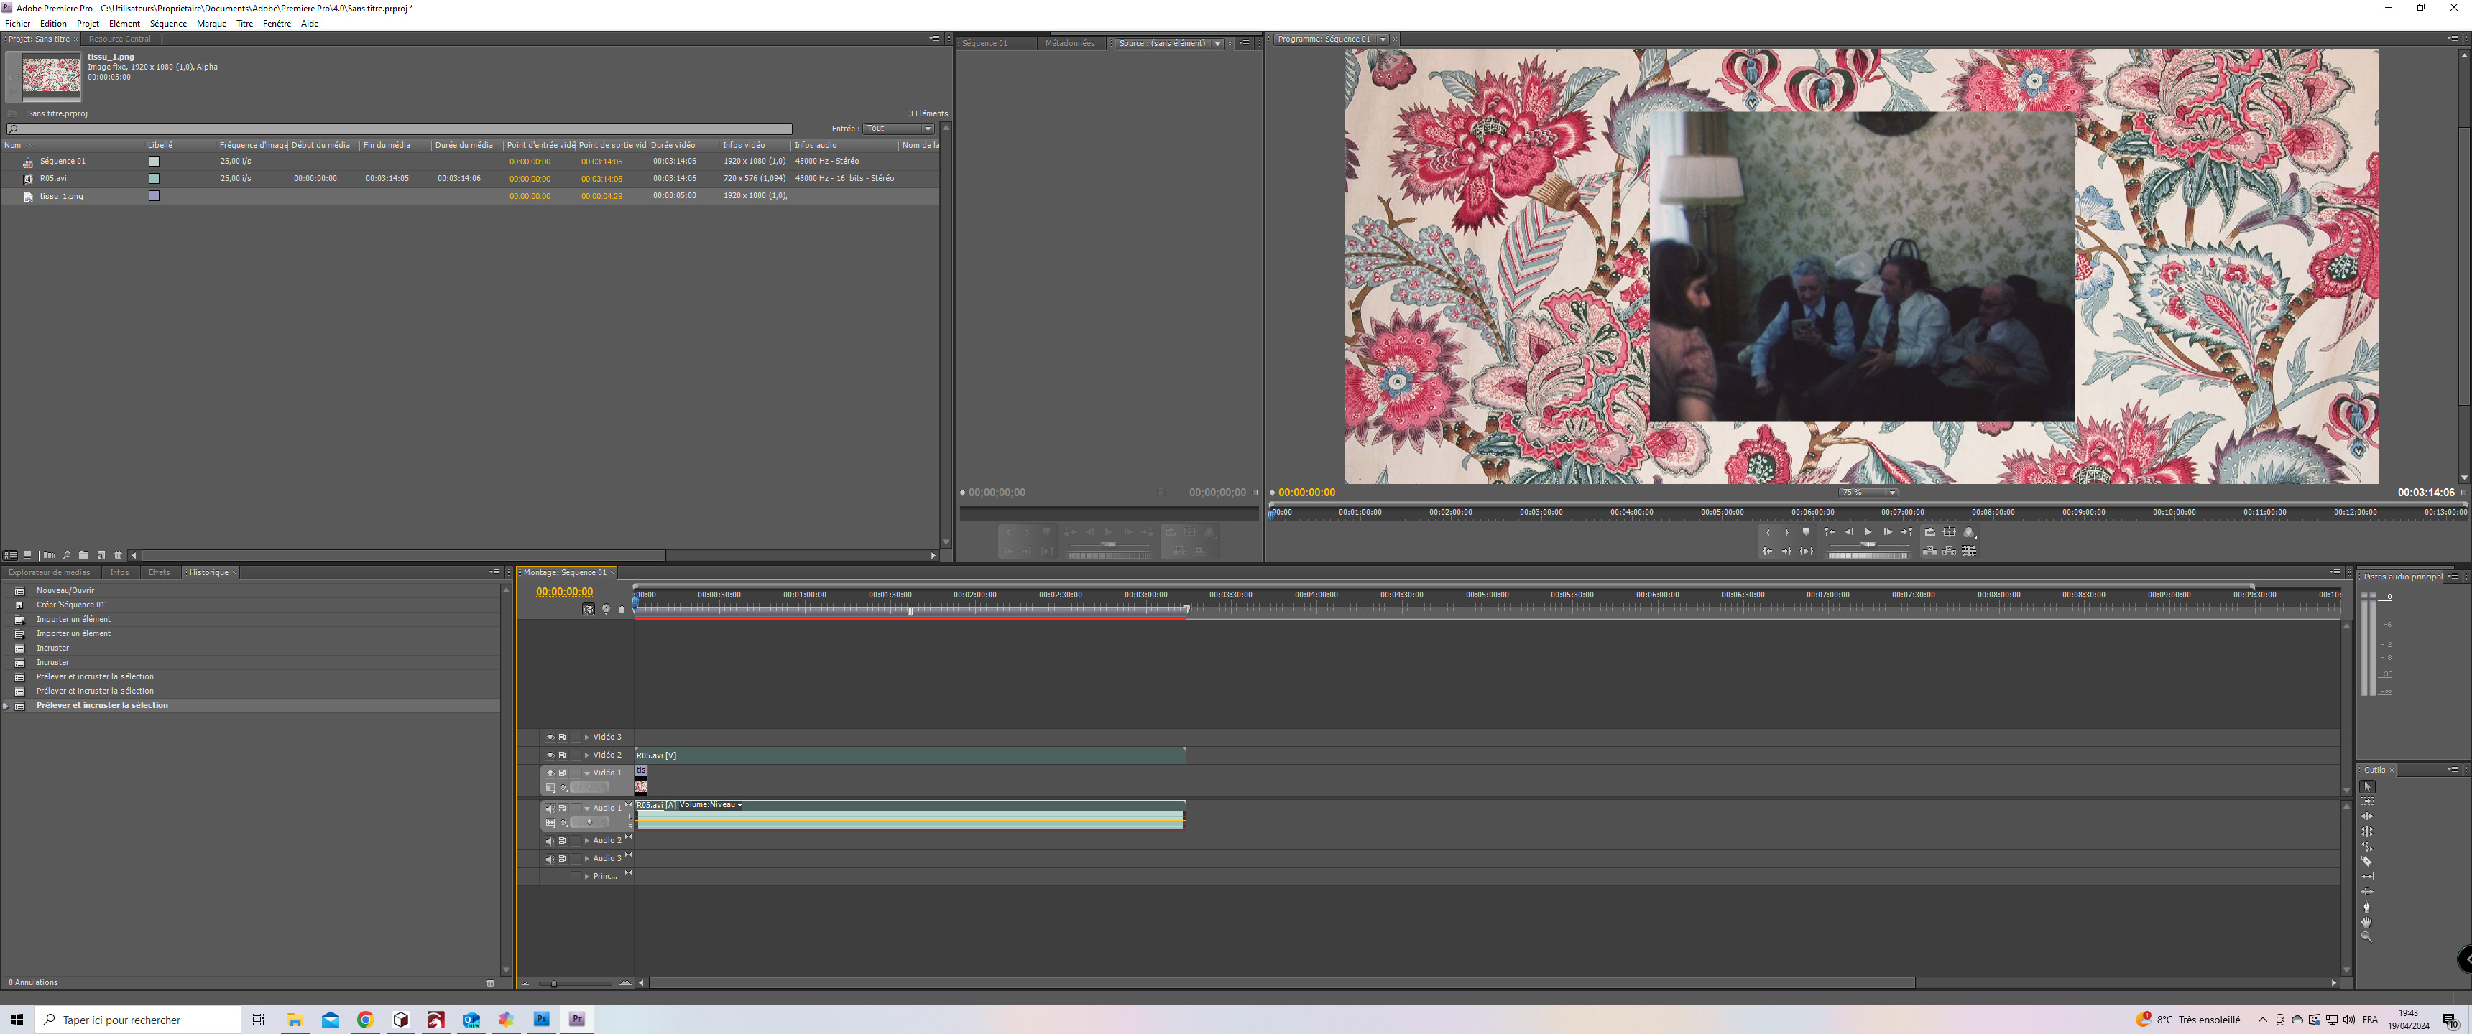
Task: Click 'Créer Séquence 01' history entry
Action: point(71,605)
